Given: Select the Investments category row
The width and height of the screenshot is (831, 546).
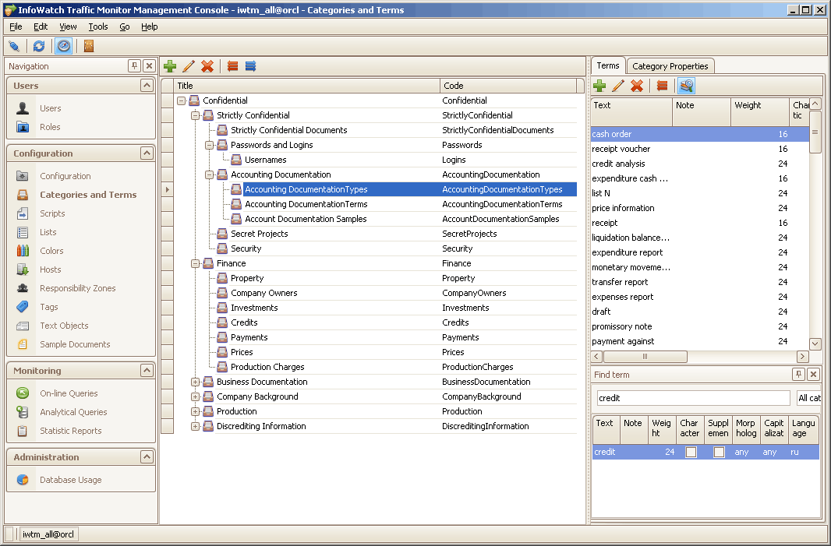Looking at the screenshot, I should click(x=377, y=308).
